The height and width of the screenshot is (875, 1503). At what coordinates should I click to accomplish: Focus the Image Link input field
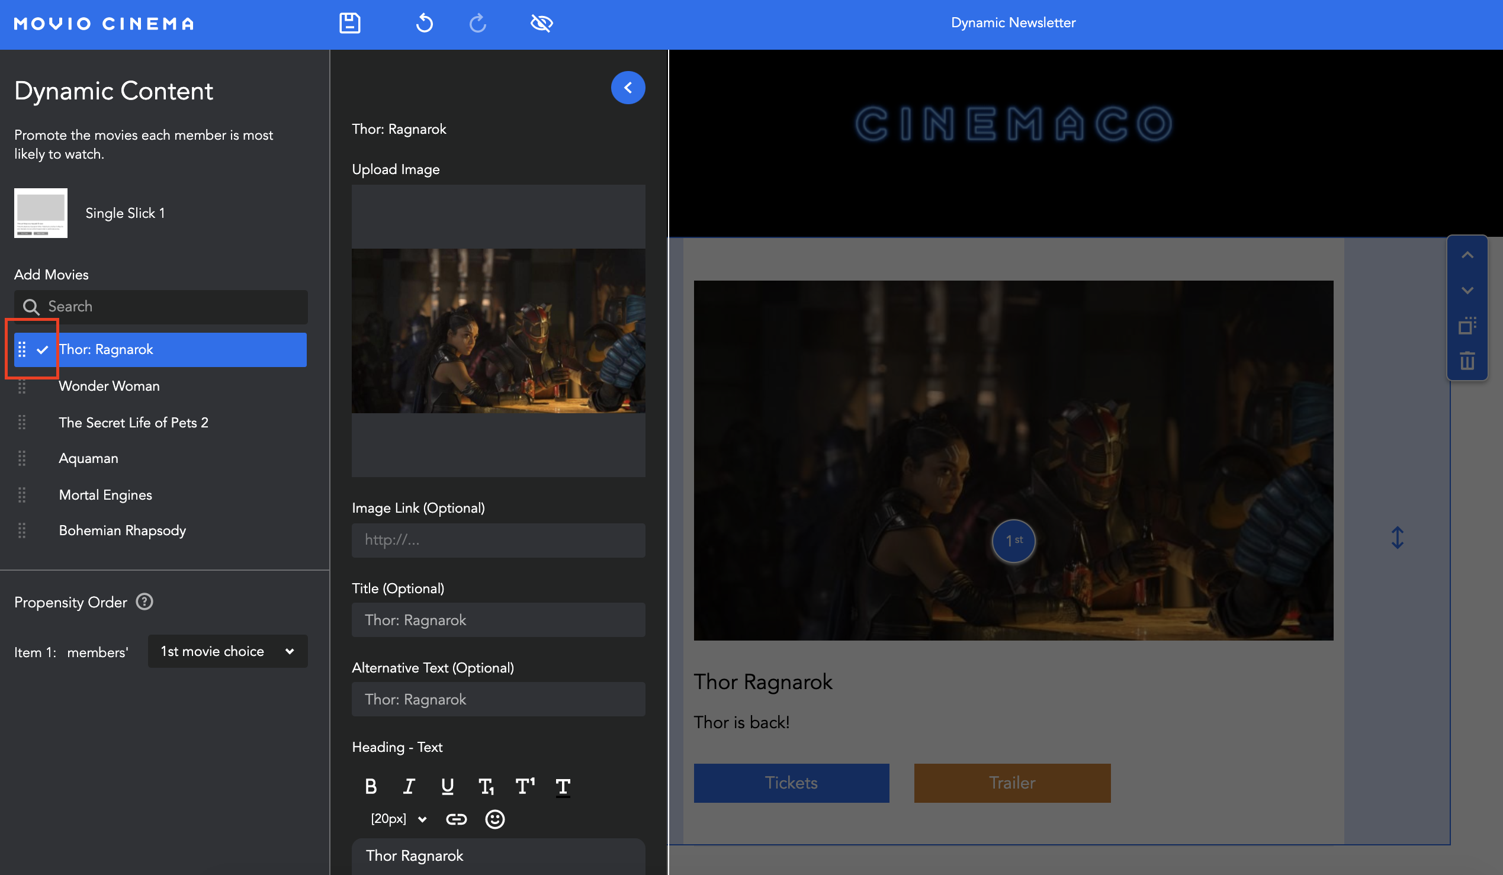coord(499,541)
